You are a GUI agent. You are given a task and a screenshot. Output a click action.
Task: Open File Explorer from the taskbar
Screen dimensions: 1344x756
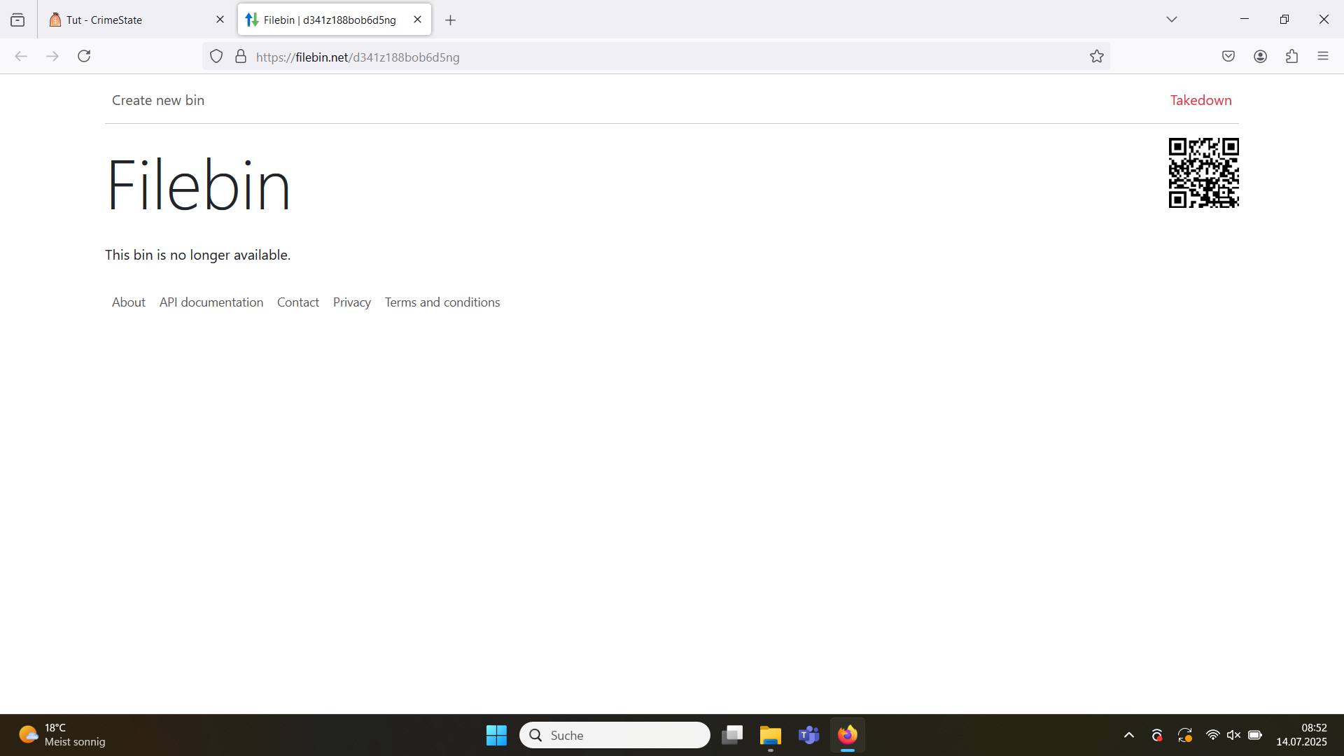771,735
